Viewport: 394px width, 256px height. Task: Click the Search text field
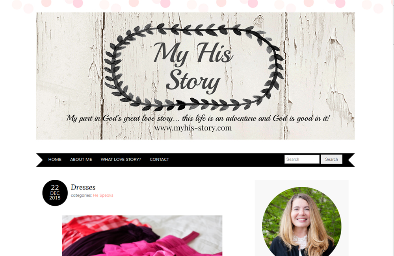click(x=302, y=159)
